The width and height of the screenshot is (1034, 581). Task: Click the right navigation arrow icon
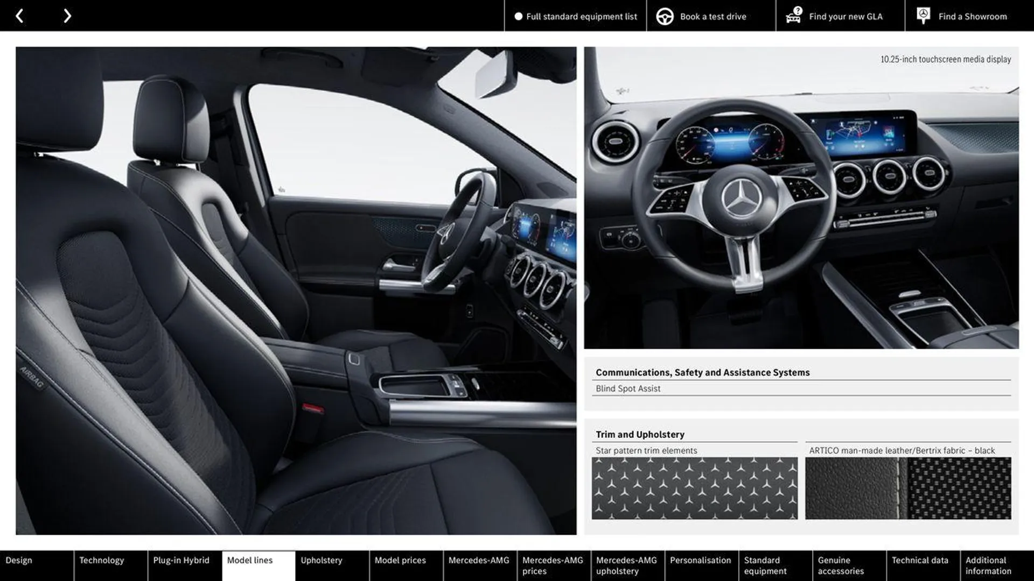click(66, 16)
